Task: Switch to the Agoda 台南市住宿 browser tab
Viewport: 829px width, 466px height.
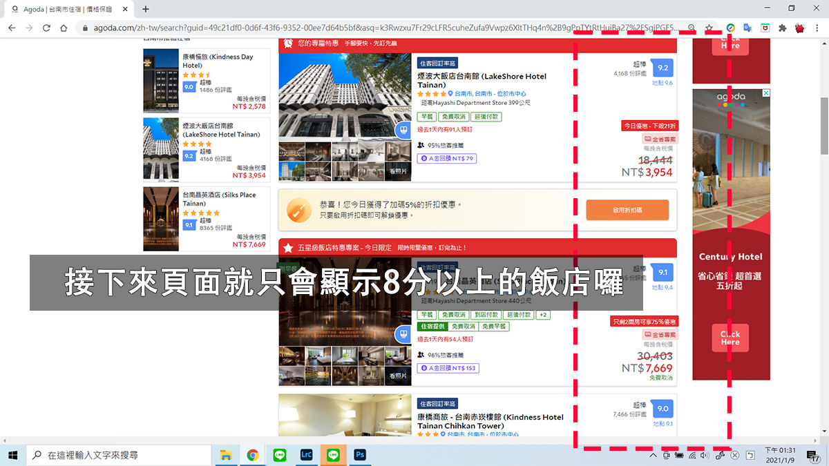Action: pyautogui.click(x=69, y=10)
